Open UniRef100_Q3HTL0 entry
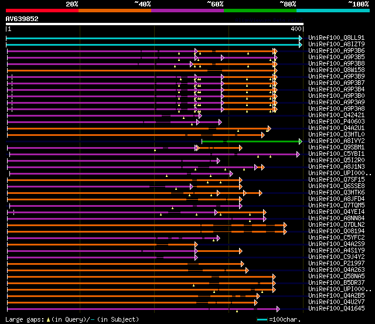The height and width of the screenshot is (324, 375). [336, 135]
